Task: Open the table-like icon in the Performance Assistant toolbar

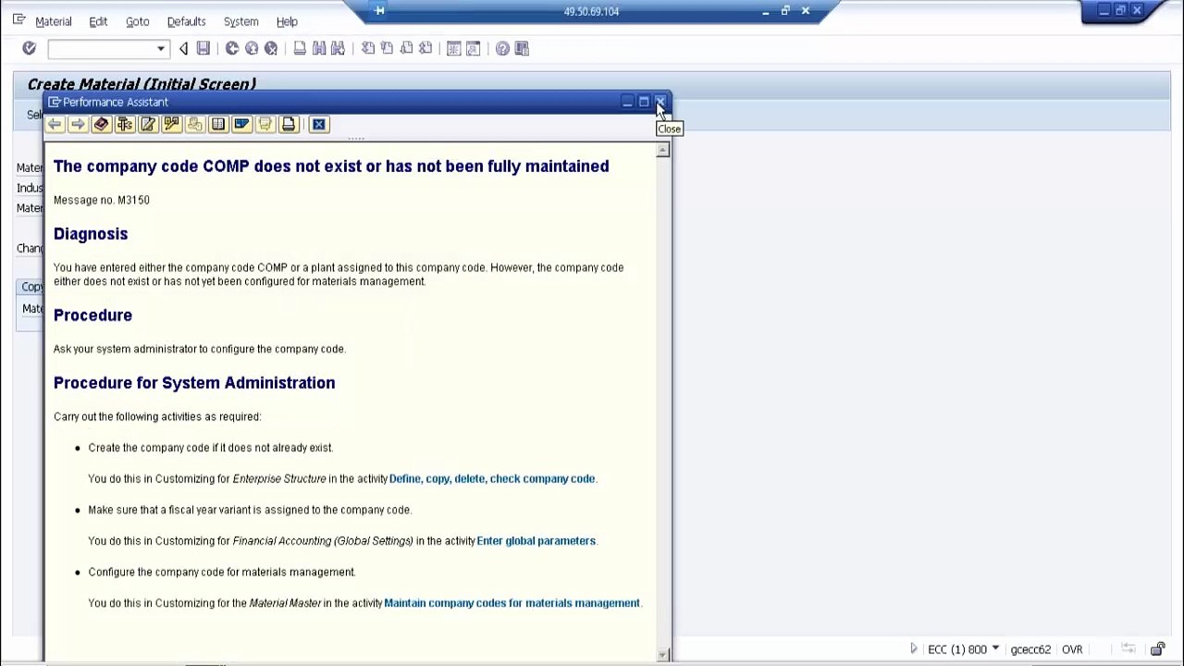Action: pos(218,124)
